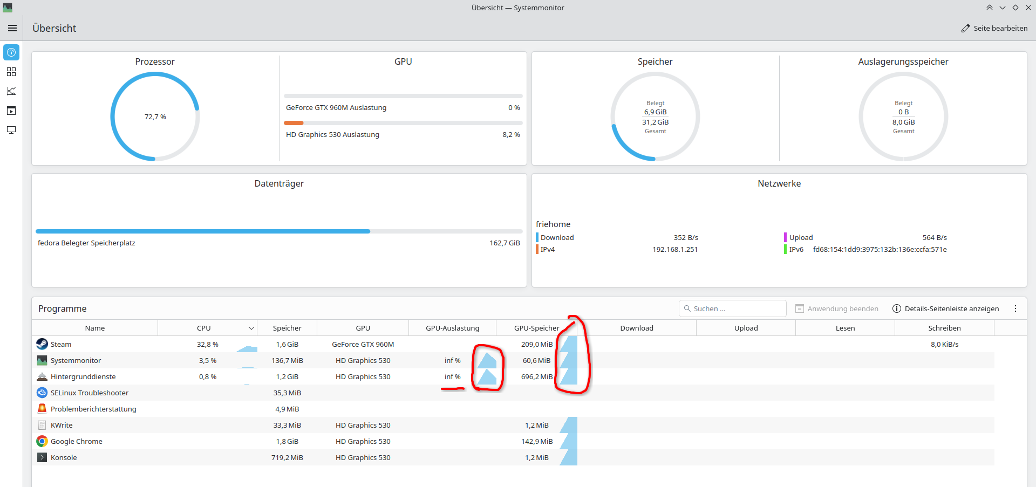Viewport: 1036px width, 487px height.
Task: Click the Systemmonitor application row icon
Action: [42, 360]
